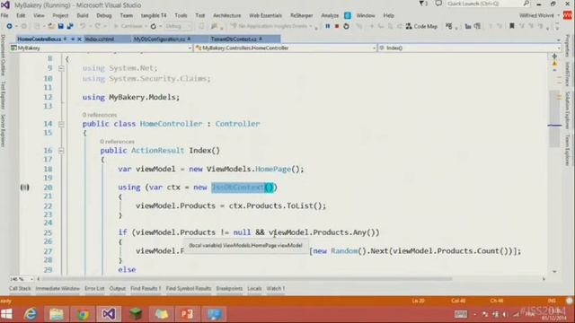The width and height of the screenshot is (575, 323).
Task: Open the Find Symbol Results tab
Action: [189, 289]
